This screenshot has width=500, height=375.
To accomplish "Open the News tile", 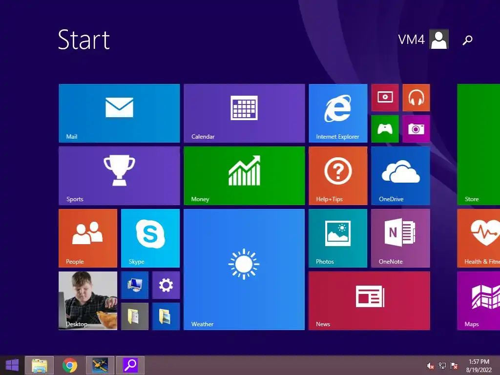I will (x=369, y=301).
